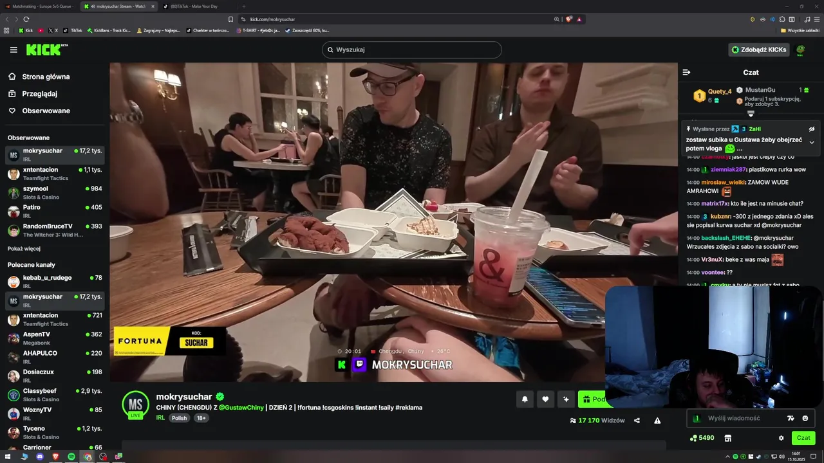Viewport: 824px width, 463px height.
Task: Open AspenTV recommended channel
Action: click(x=55, y=338)
